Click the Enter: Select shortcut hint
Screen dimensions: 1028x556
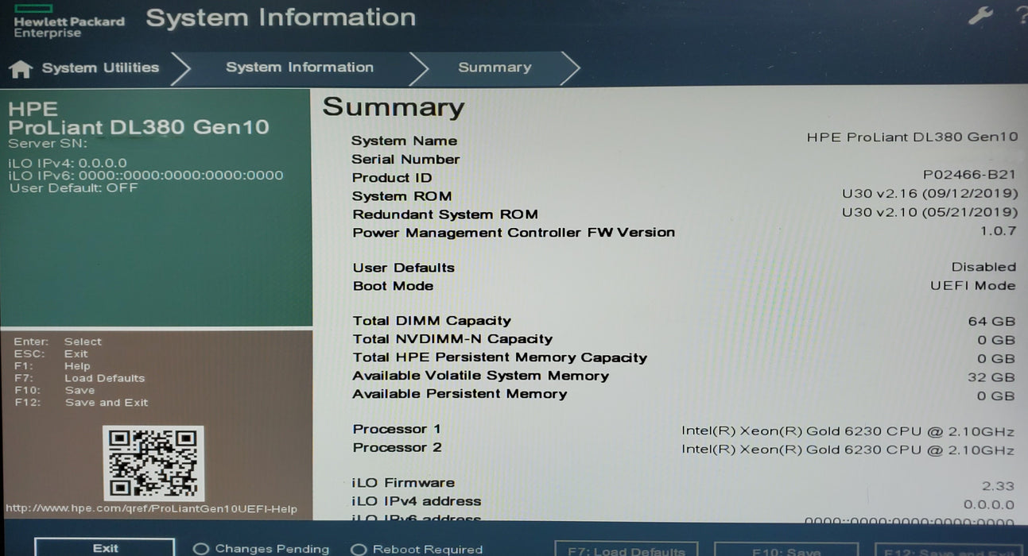(x=58, y=342)
